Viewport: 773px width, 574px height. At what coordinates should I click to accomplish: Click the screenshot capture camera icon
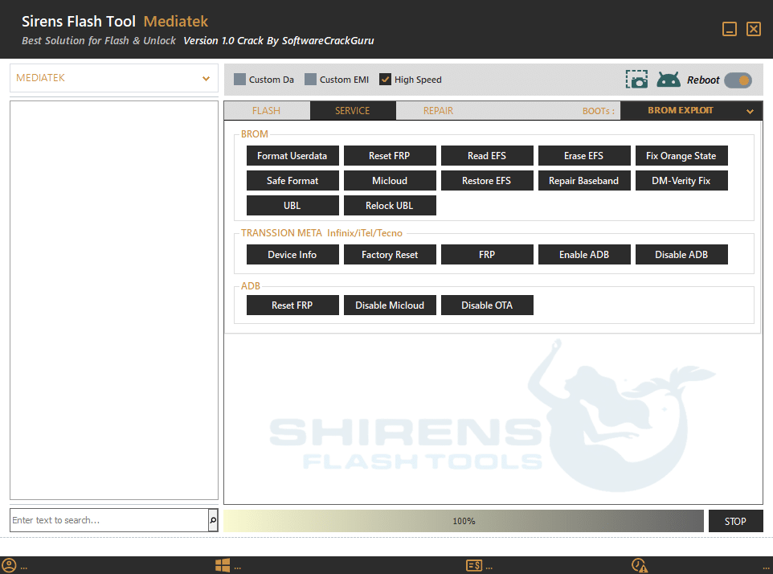click(636, 80)
